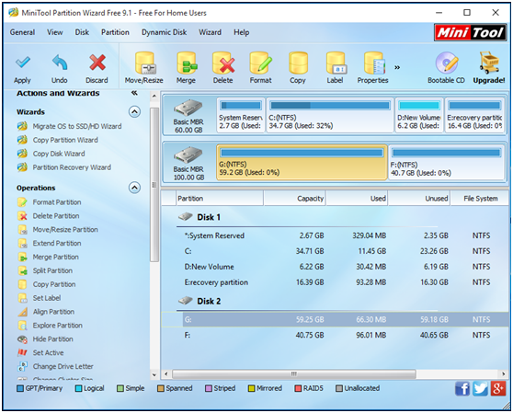
Task: Click the Upgrade shopping cart icon
Action: pos(489,63)
